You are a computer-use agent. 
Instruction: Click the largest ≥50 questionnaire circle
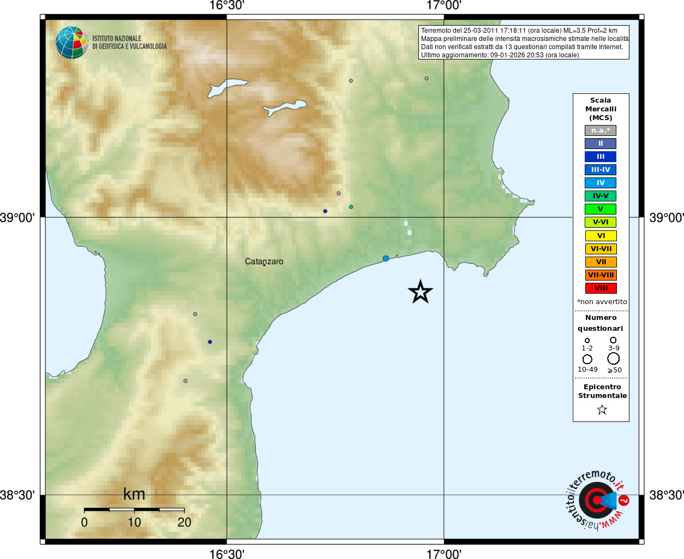click(614, 359)
